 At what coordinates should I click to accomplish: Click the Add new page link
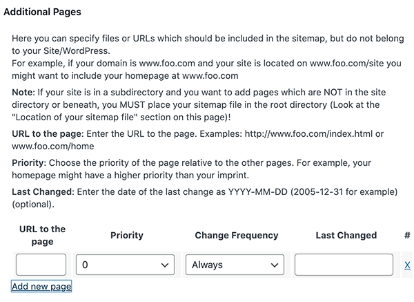[41, 286]
